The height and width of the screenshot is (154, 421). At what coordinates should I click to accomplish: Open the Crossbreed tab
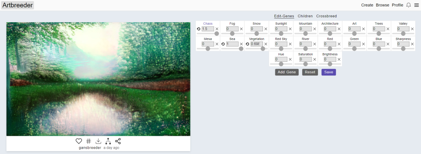tap(326, 16)
